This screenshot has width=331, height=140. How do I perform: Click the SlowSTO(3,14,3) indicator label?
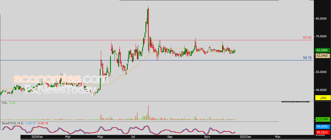tap(13, 123)
